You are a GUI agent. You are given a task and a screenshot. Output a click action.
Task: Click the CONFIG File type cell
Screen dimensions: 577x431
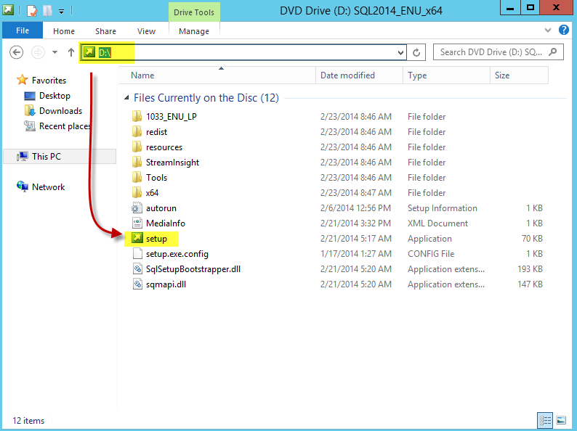[431, 254]
